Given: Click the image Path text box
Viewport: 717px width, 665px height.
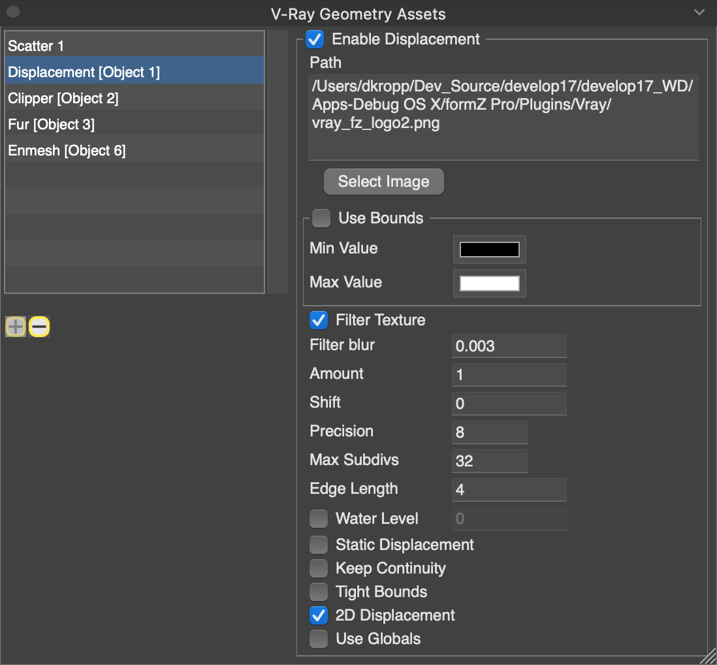Looking at the screenshot, I should click(503, 118).
